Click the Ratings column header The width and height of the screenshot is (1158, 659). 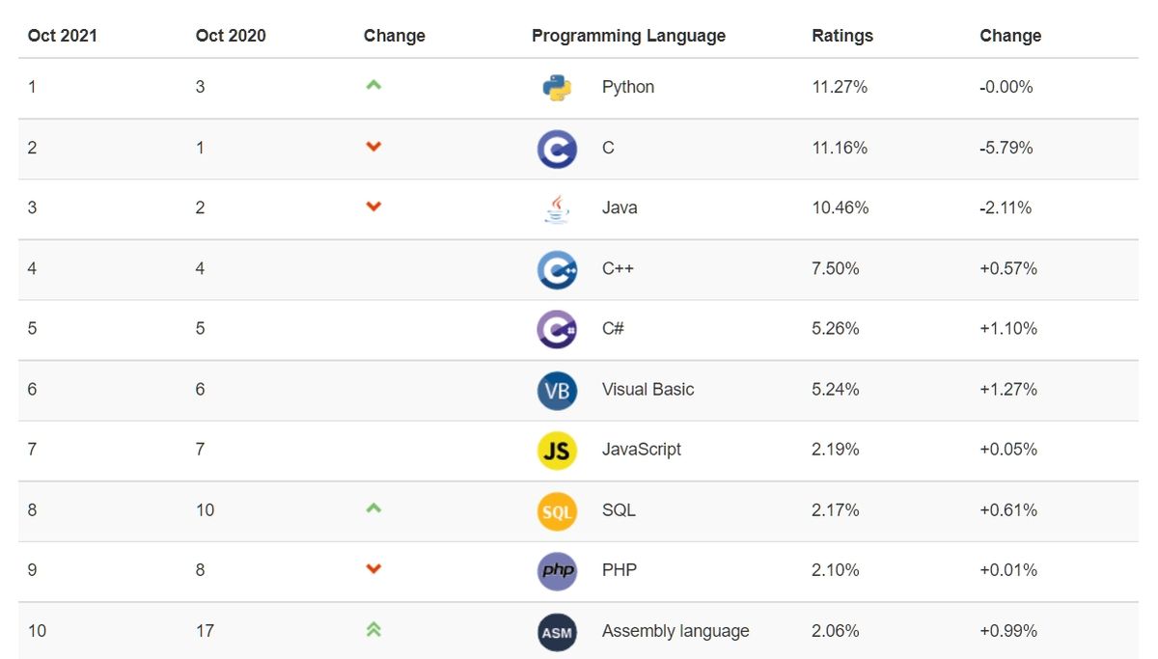[842, 36]
